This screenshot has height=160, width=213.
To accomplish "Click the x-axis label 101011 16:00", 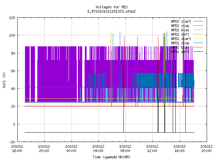I will click(17, 149).
